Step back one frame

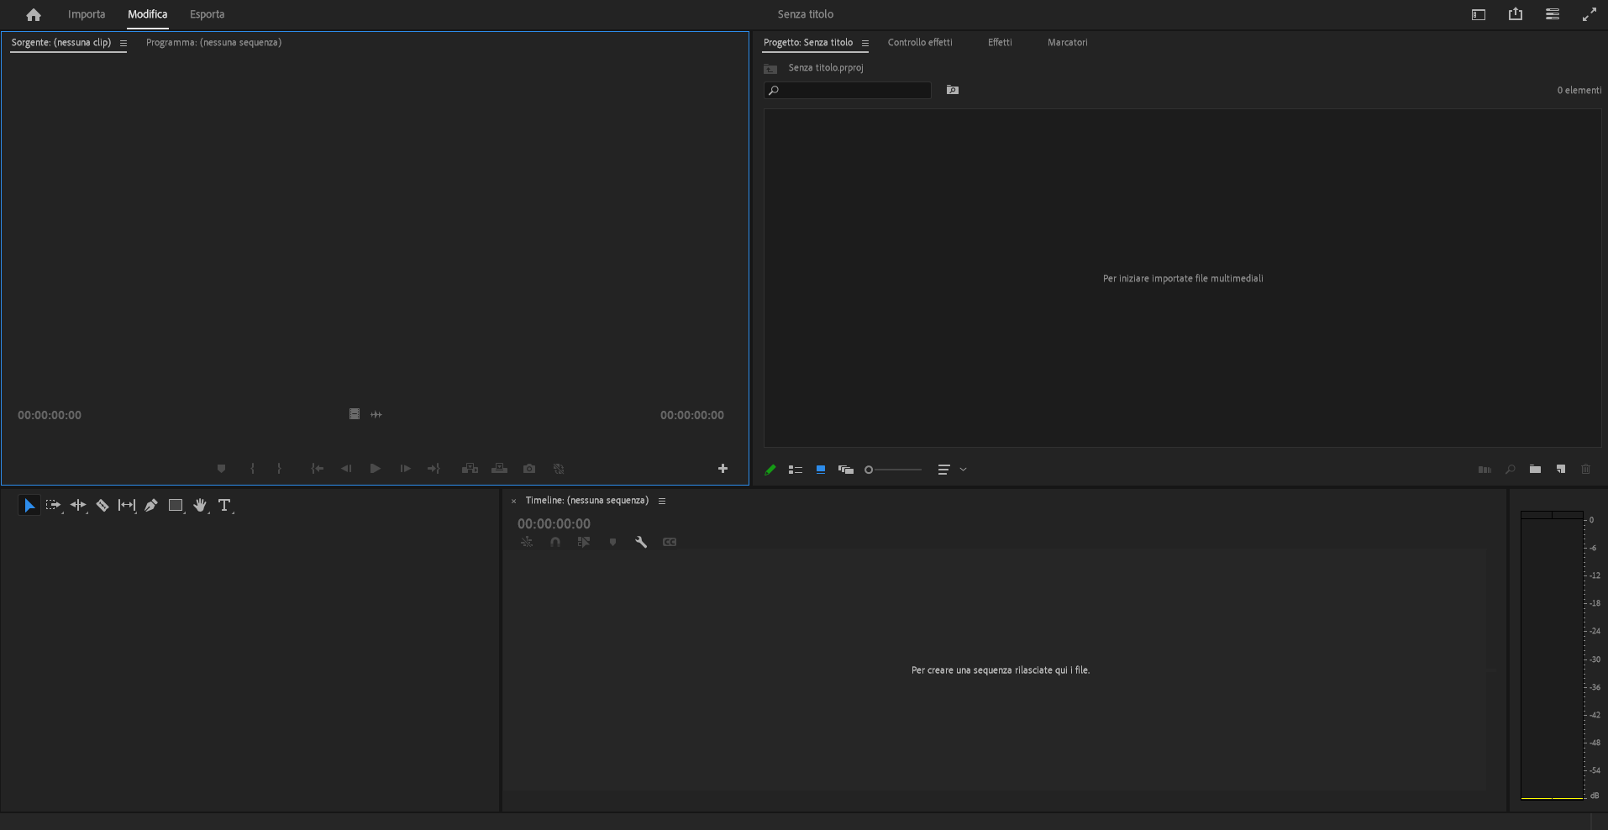tap(346, 469)
